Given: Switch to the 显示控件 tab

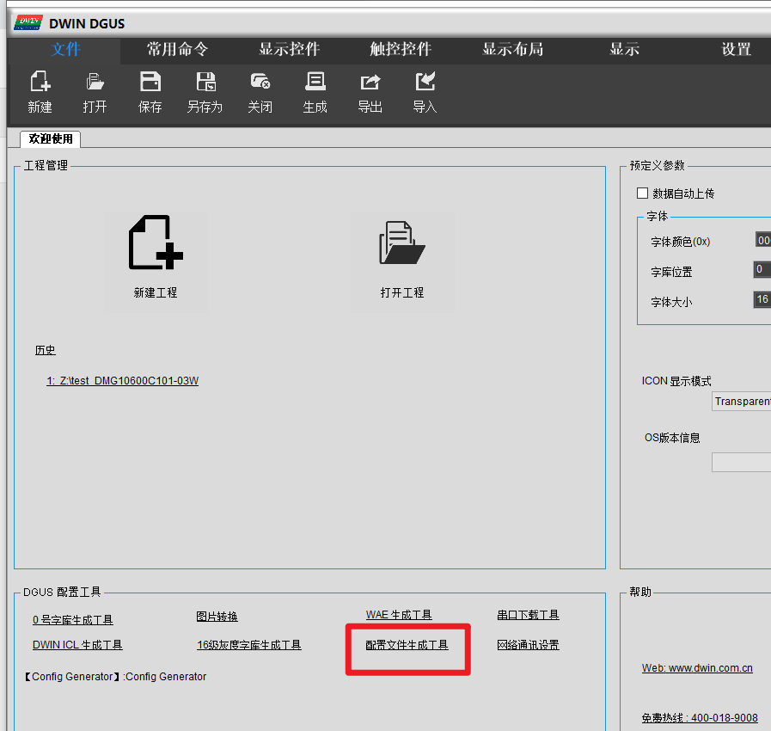Looking at the screenshot, I should click(289, 49).
